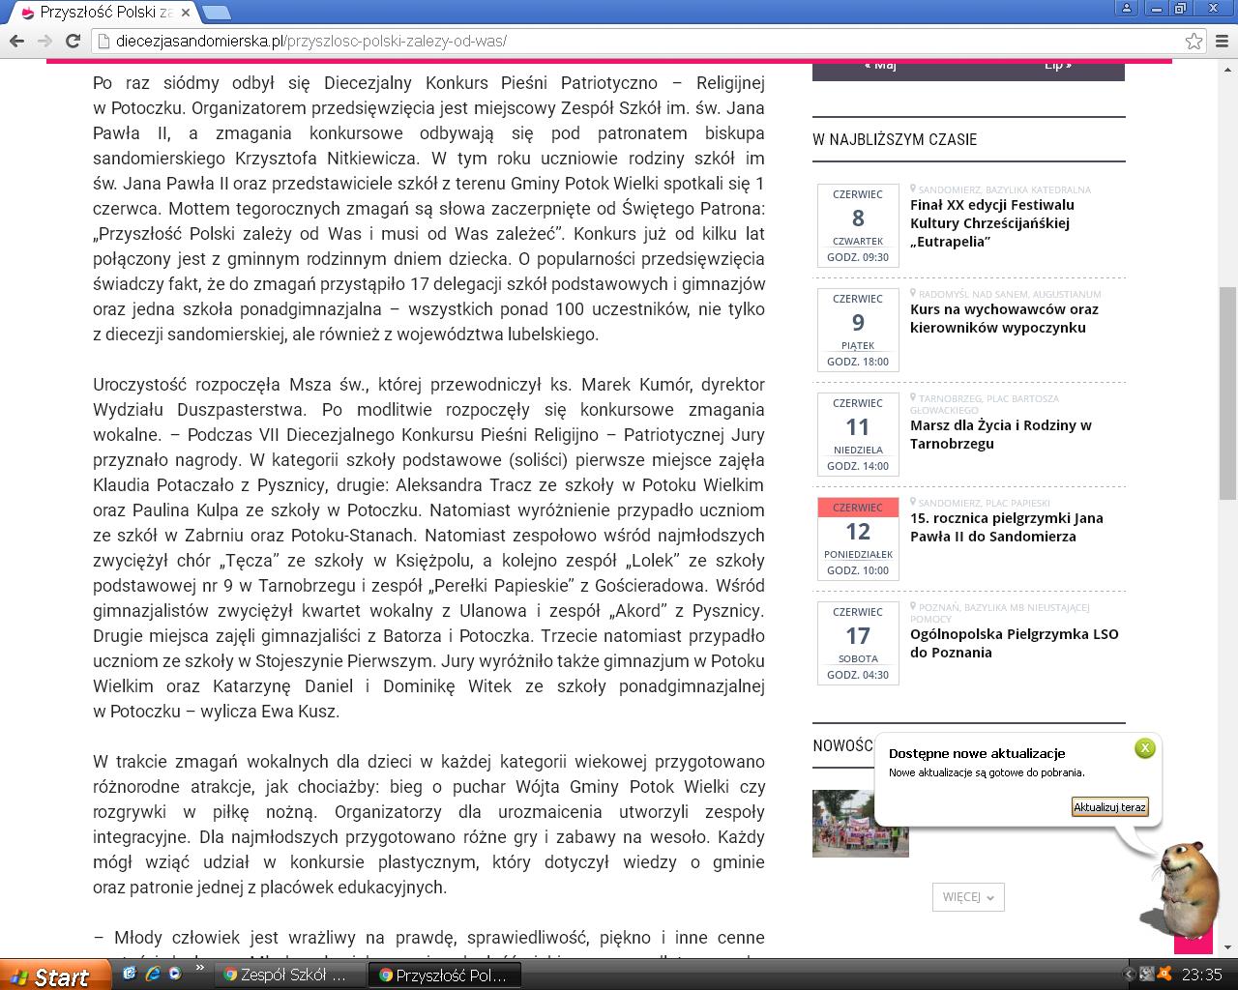Click the page vertical scrollbar thumb
The image size is (1238, 990).
coord(1227,392)
